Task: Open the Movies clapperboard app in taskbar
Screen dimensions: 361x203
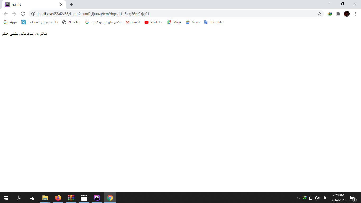Action: pos(84,198)
